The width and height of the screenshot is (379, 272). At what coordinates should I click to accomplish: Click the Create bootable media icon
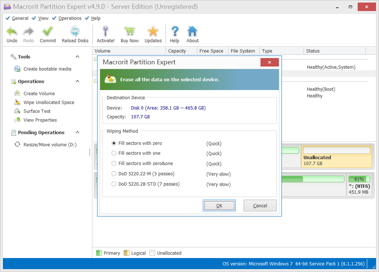[17, 69]
